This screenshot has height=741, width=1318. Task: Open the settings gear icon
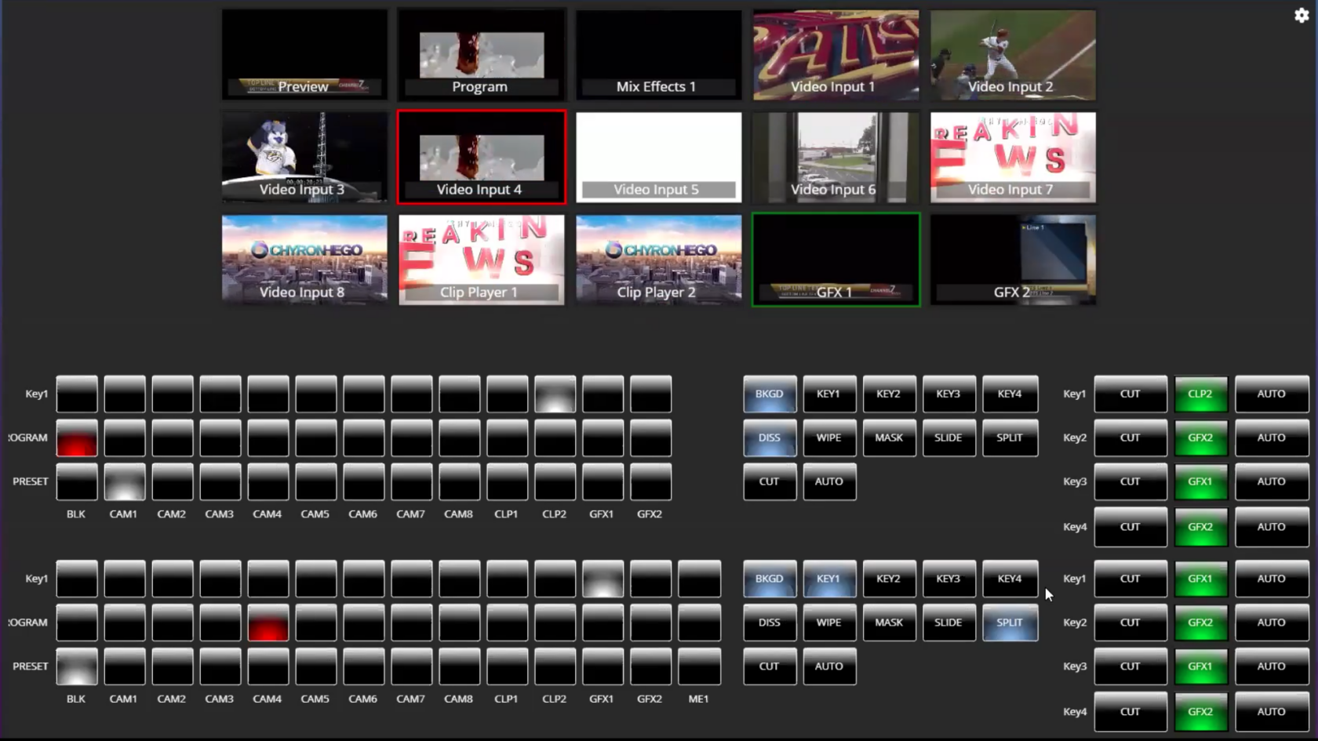(x=1301, y=16)
